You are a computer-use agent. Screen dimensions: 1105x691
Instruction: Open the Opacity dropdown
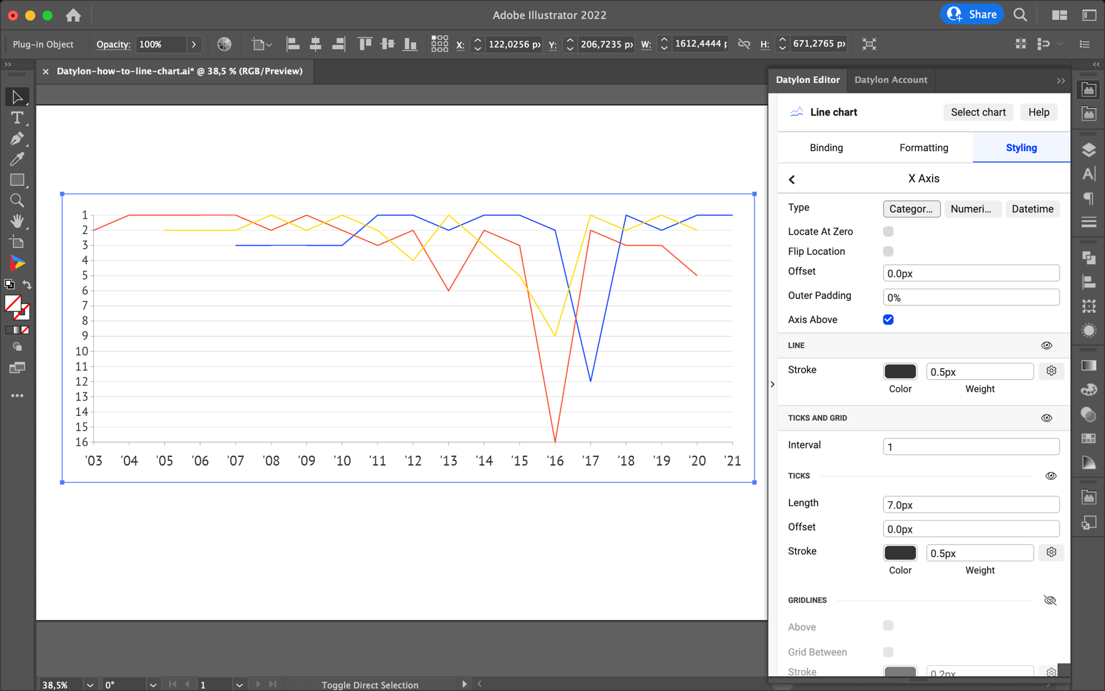pyautogui.click(x=194, y=44)
